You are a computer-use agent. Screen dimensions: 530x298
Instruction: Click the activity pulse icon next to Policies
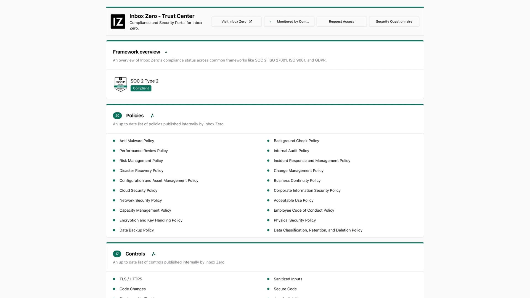coord(152,115)
